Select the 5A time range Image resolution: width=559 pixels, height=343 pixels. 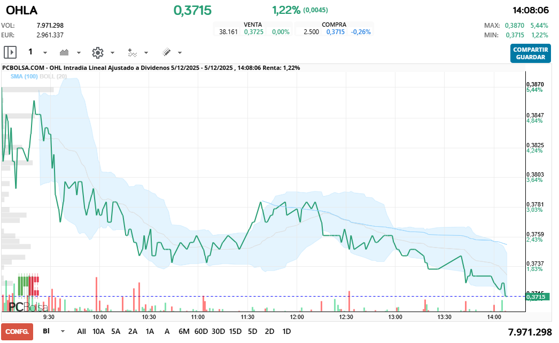point(115,331)
